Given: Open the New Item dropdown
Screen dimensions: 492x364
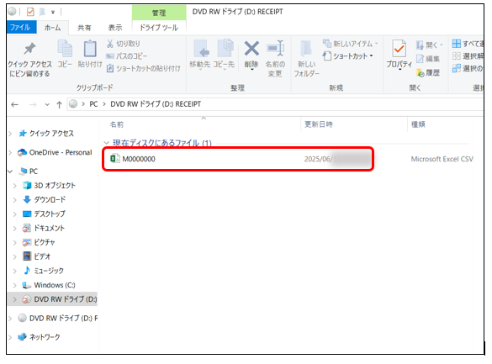Looking at the screenshot, I should (350, 44).
